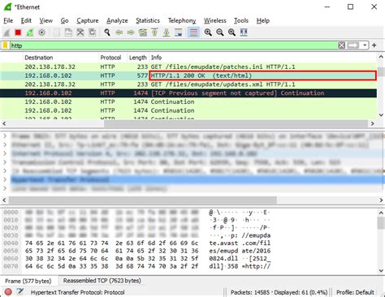Click the packet list horizontal scrollbar
The image size is (385, 297).
pos(236,123)
